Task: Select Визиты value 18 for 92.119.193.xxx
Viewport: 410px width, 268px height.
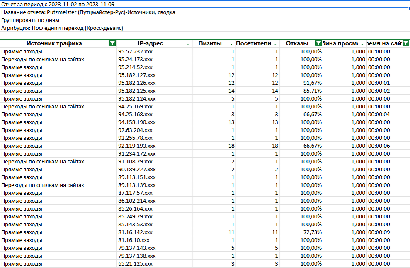Action: (x=214, y=146)
